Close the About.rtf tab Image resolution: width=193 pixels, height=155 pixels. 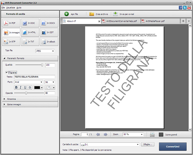tap(99, 21)
